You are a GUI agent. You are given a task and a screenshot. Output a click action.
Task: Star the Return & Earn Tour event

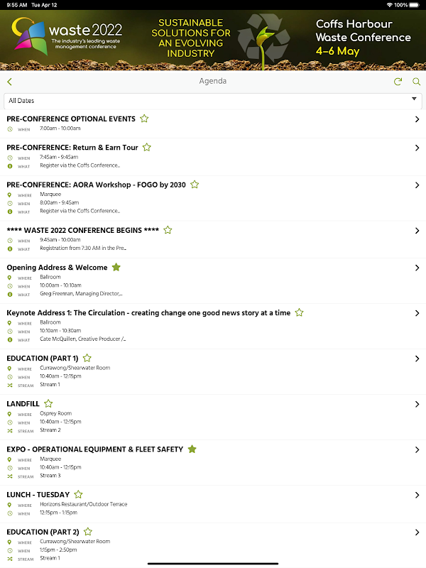pos(147,148)
